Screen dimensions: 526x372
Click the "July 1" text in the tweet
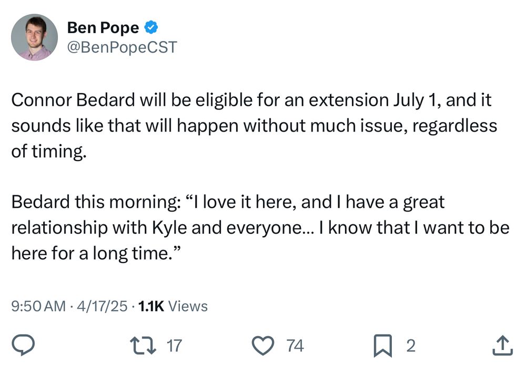(413, 100)
